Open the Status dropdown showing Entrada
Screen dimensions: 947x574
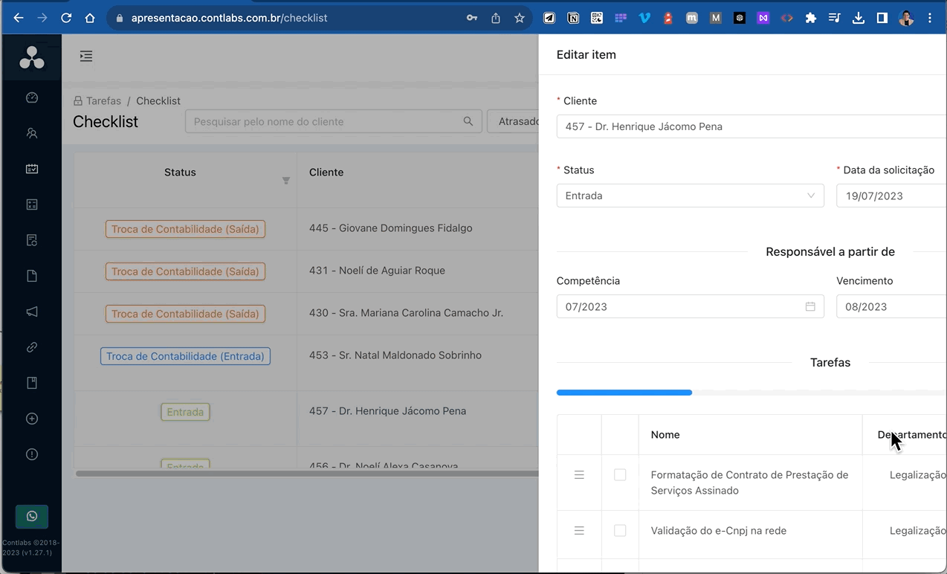[x=689, y=196]
